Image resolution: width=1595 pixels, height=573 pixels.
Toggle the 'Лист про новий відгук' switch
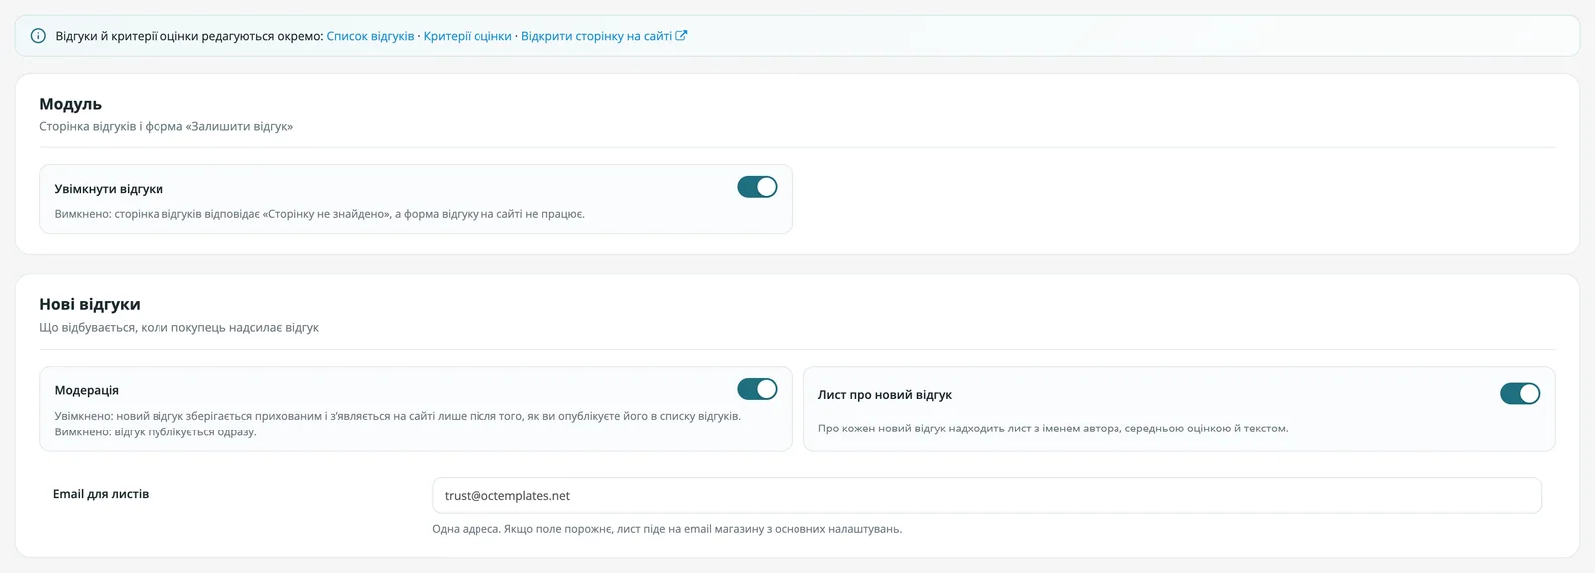click(1520, 394)
